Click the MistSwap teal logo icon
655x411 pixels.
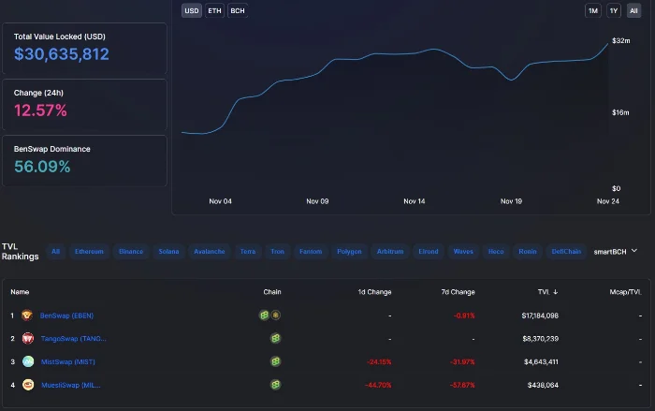pos(28,361)
